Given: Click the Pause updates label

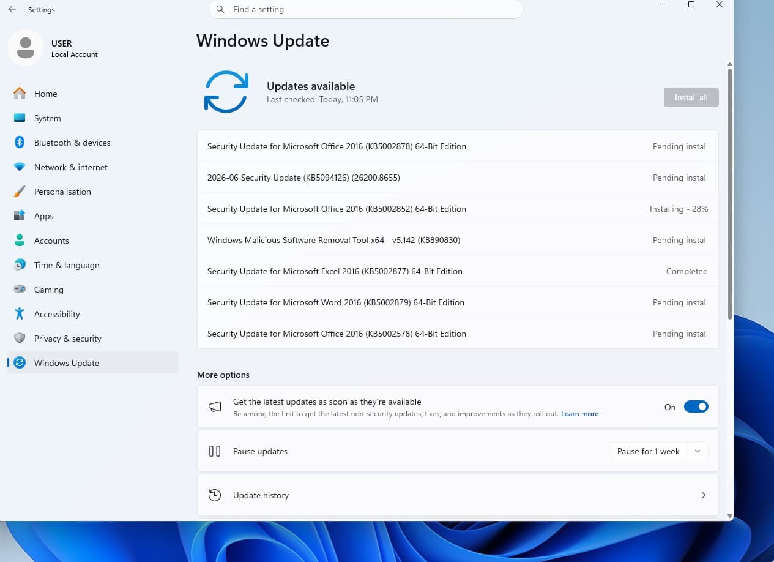Looking at the screenshot, I should point(260,451).
